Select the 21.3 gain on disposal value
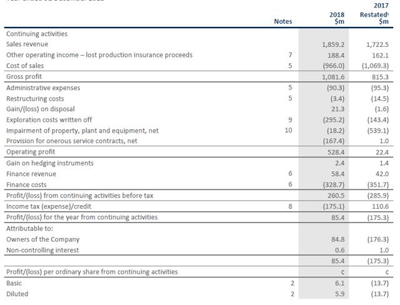 pos(338,109)
